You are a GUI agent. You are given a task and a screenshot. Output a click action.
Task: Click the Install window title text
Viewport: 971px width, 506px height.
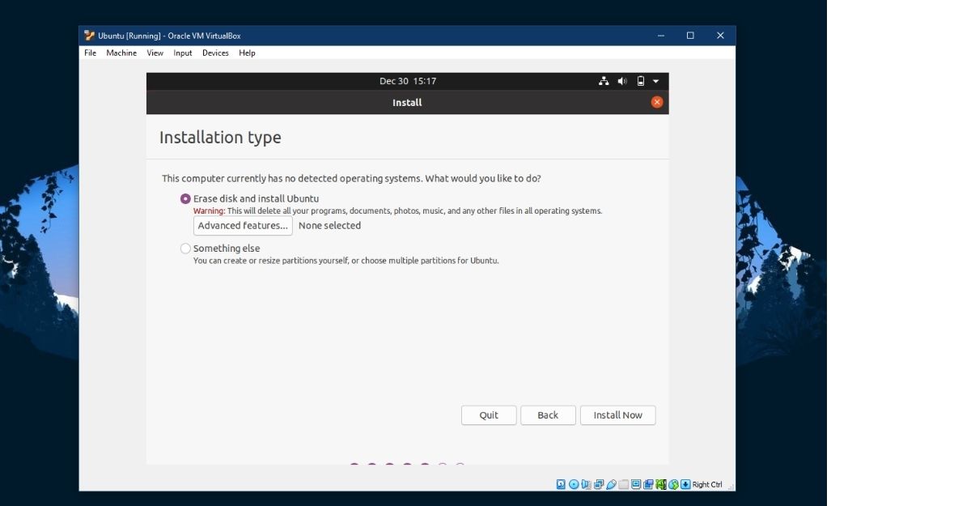click(x=407, y=103)
